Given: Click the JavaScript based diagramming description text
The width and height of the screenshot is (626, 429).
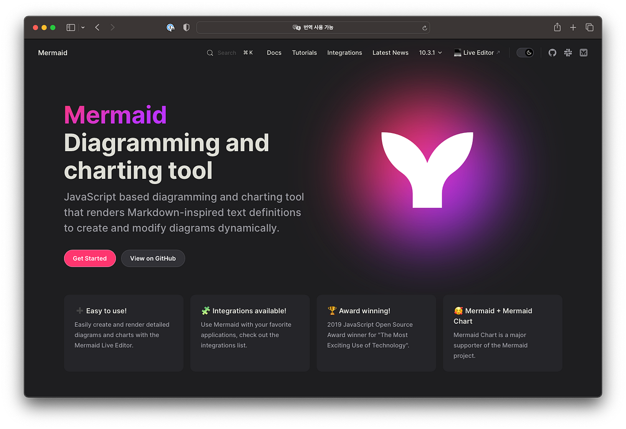Looking at the screenshot, I should (184, 213).
